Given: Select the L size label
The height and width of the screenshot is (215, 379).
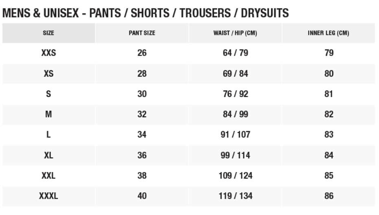Looking at the screenshot, I should (x=48, y=135).
